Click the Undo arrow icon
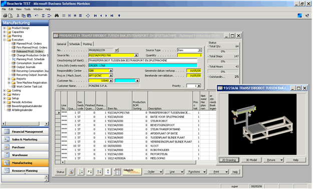313x189 pixels. [37, 16]
